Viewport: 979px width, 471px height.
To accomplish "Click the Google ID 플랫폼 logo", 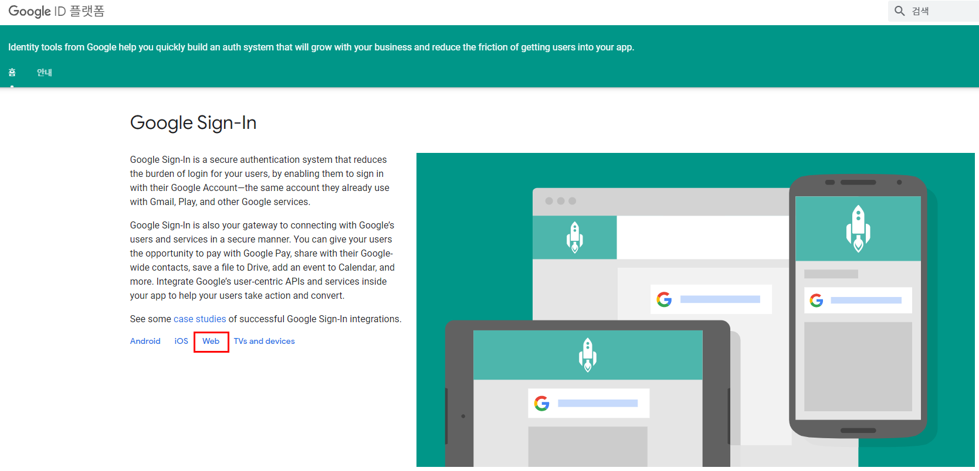I will [56, 11].
